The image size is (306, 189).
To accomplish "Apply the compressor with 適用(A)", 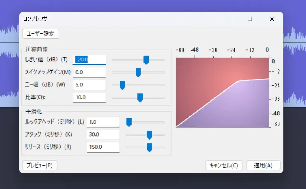I will pyautogui.click(x=263, y=166).
